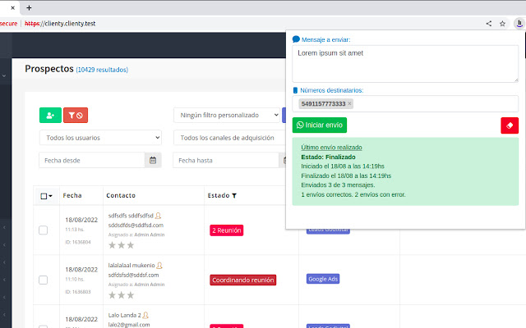Image resolution: width=526 pixels, height=328 pixels.
Task: Click 10429 resultados text
Action: [102, 70]
